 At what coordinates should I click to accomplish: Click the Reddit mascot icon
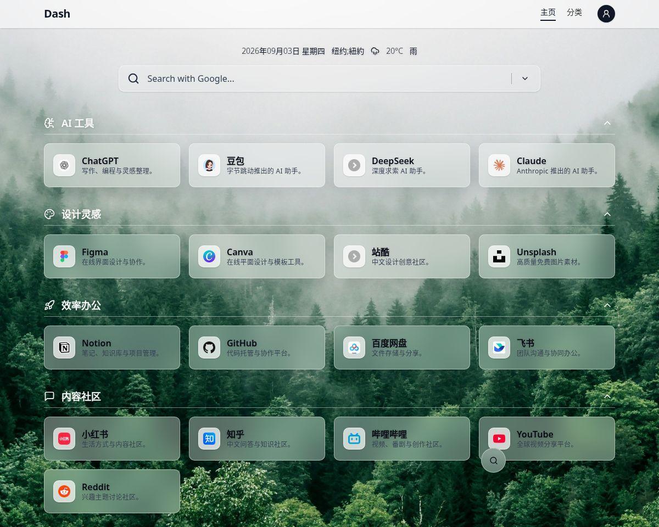64,491
